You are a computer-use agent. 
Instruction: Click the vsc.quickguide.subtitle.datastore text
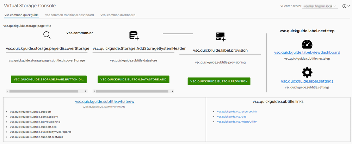point(133,60)
